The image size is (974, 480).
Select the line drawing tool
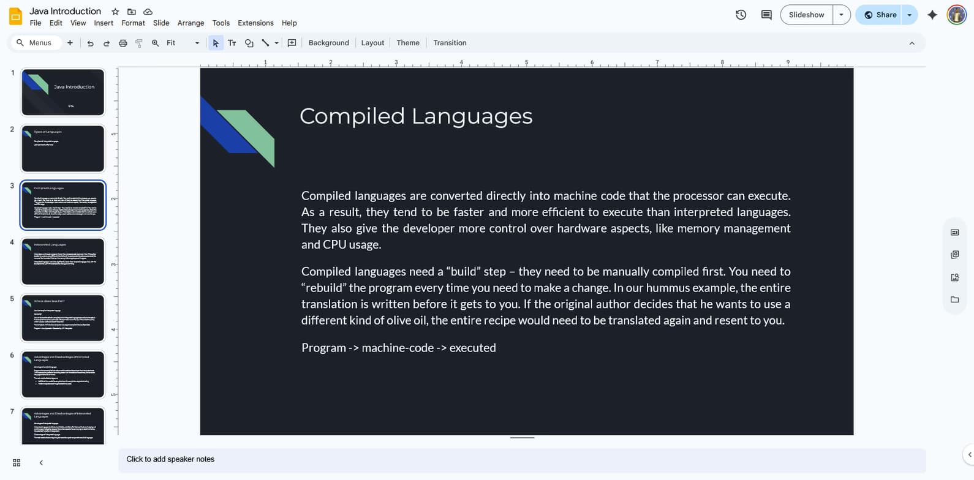click(265, 43)
